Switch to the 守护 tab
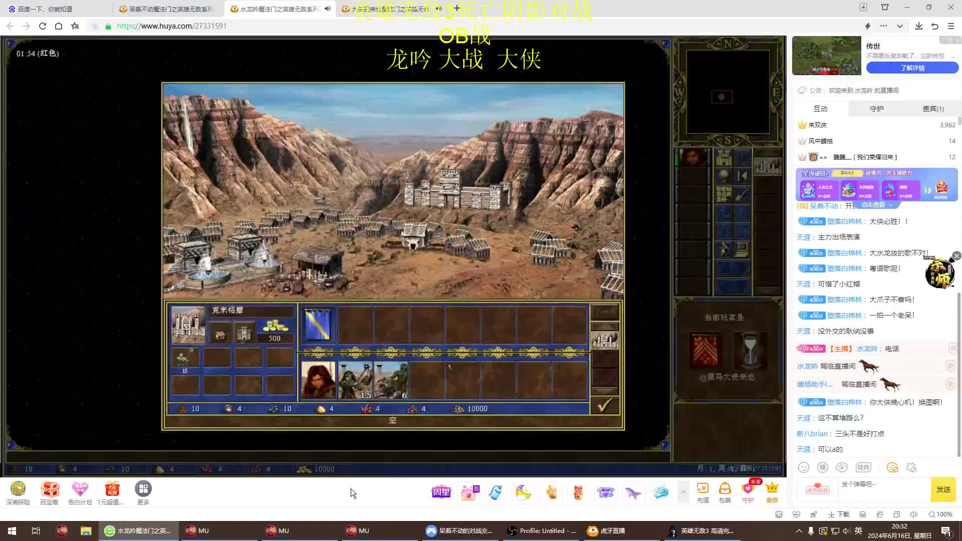Screen dimensions: 962x541 [876, 109]
